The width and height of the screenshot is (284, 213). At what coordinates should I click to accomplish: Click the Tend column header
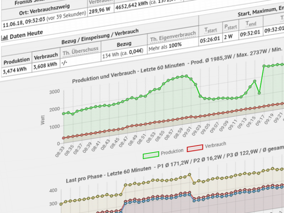pyautogui.click(x=251, y=24)
